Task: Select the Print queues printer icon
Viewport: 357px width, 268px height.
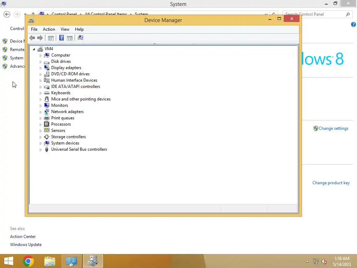Action: pyautogui.click(x=47, y=118)
